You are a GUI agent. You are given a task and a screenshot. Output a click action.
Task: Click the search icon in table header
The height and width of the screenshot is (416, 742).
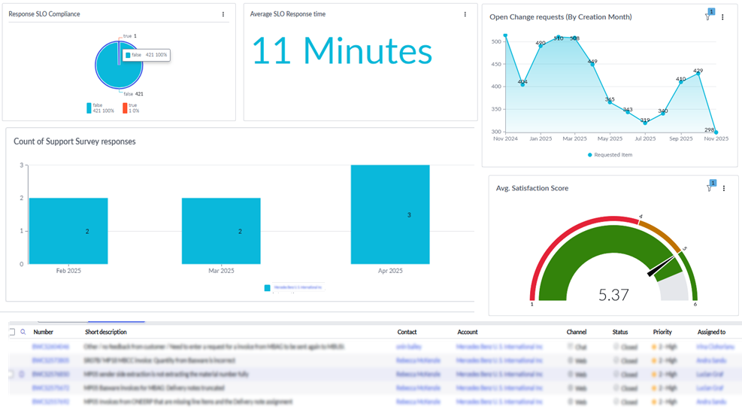(23, 332)
